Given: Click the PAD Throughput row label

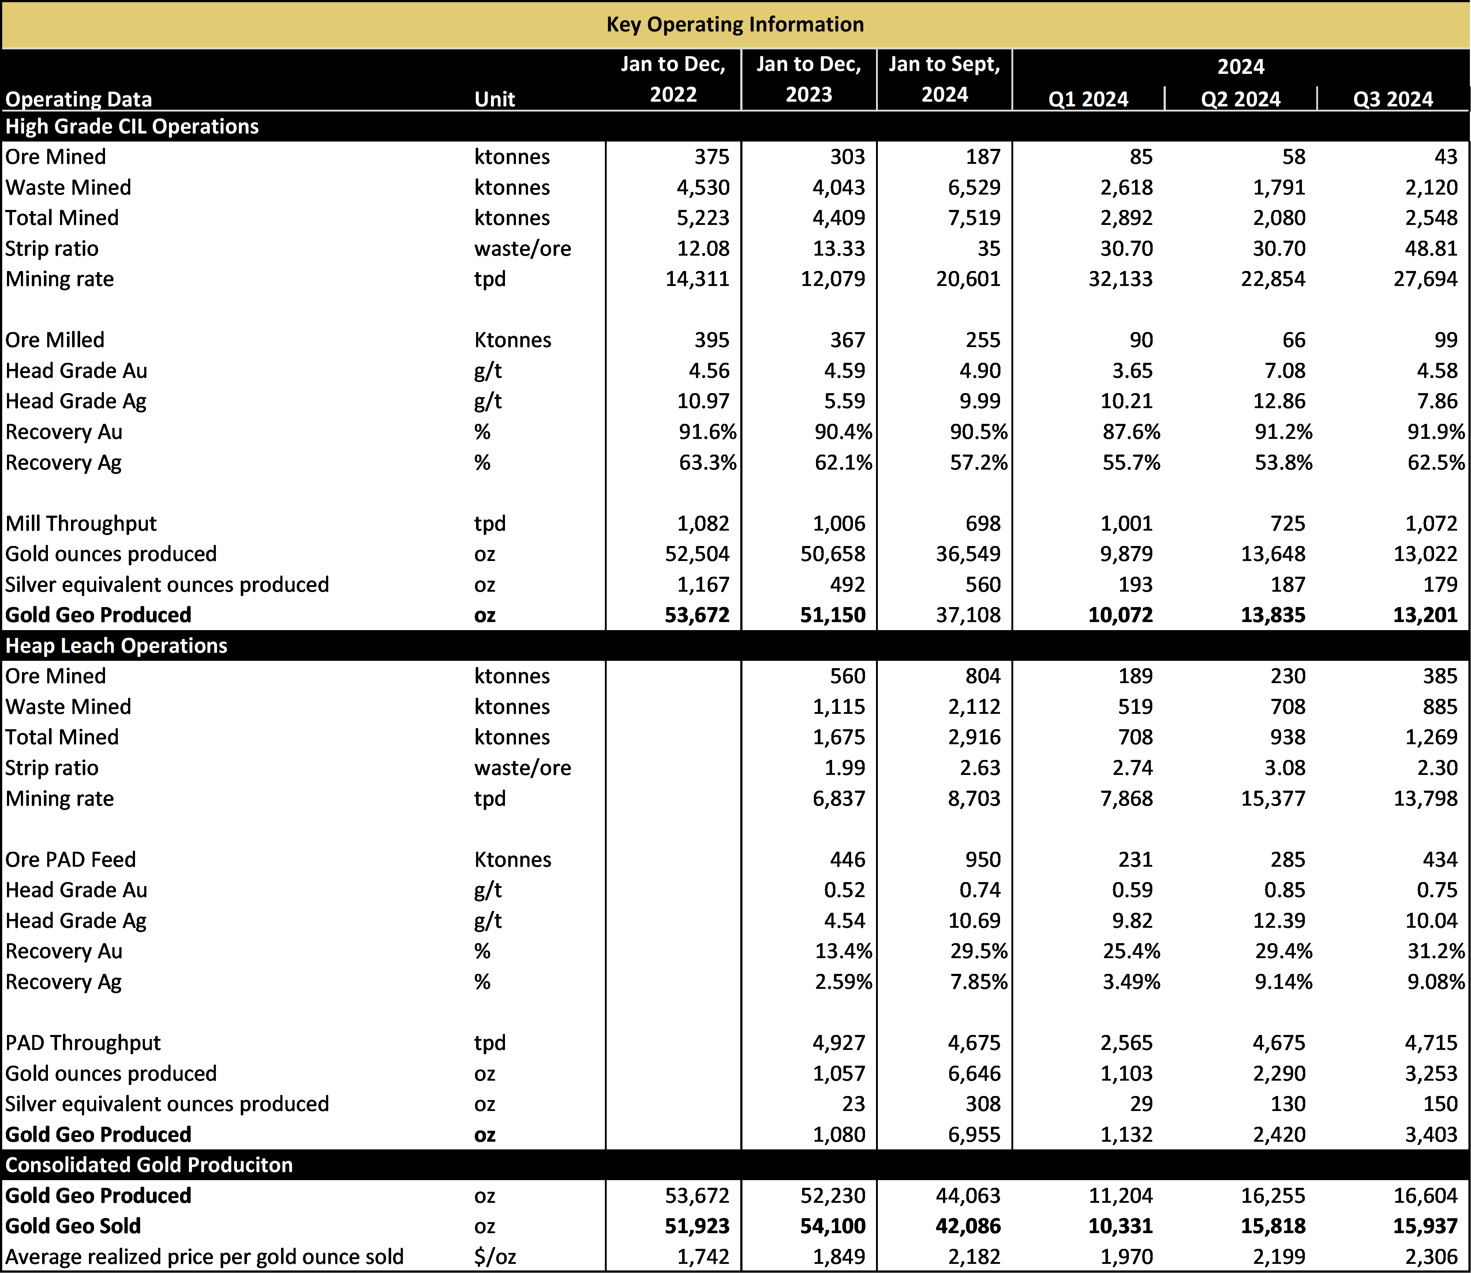Looking at the screenshot, I should (x=83, y=1044).
